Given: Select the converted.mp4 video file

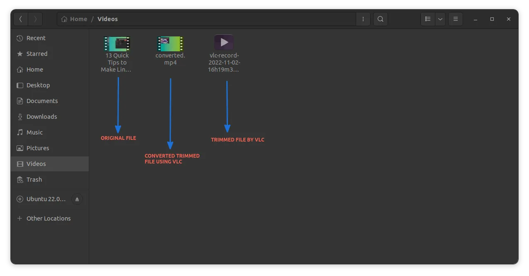Looking at the screenshot, I should point(170,44).
